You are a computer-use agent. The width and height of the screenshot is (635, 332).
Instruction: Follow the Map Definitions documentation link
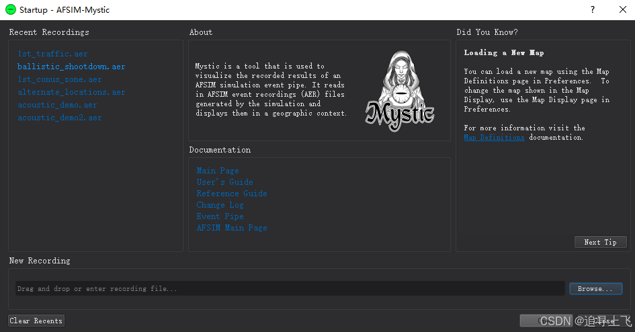pos(494,138)
